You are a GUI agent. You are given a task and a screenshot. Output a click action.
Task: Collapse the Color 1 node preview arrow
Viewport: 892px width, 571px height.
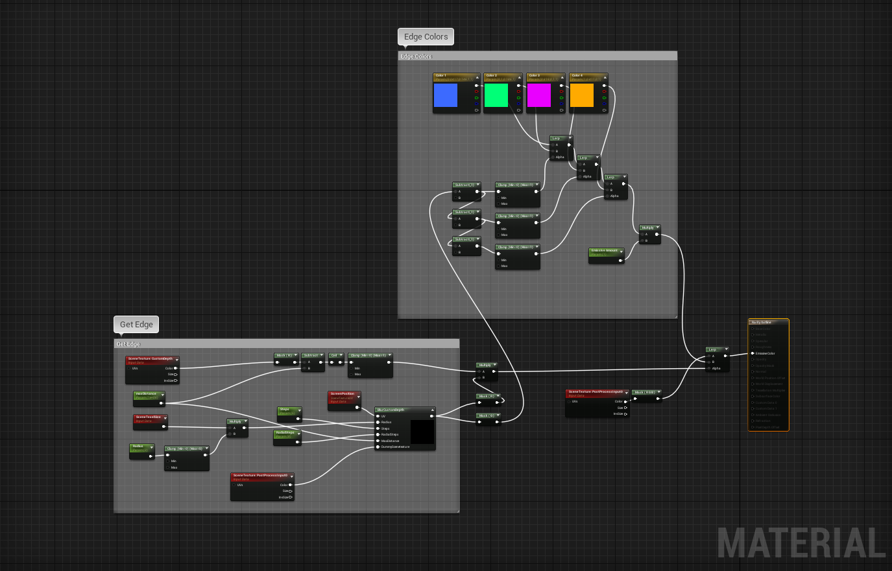[477, 78]
